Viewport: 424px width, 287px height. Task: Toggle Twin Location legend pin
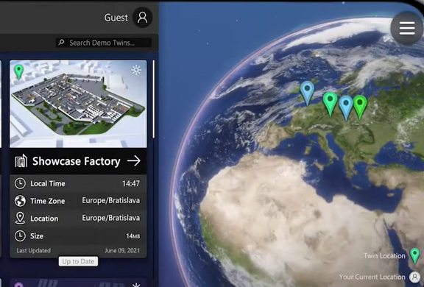(x=414, y=256)
